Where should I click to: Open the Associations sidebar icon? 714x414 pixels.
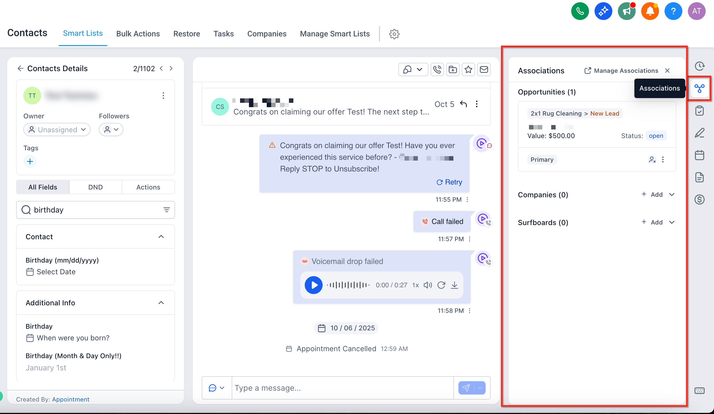699,88
